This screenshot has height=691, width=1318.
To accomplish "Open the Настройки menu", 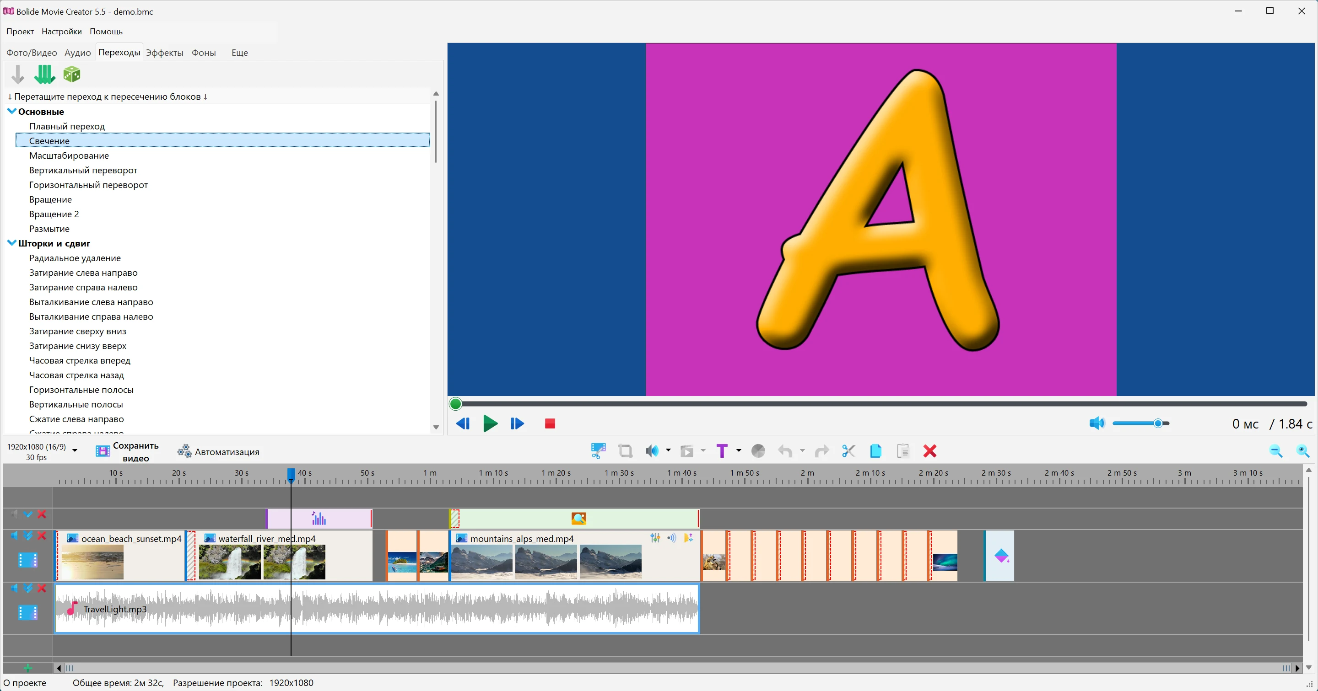I will pyautogui.click(x=61, y=31).
